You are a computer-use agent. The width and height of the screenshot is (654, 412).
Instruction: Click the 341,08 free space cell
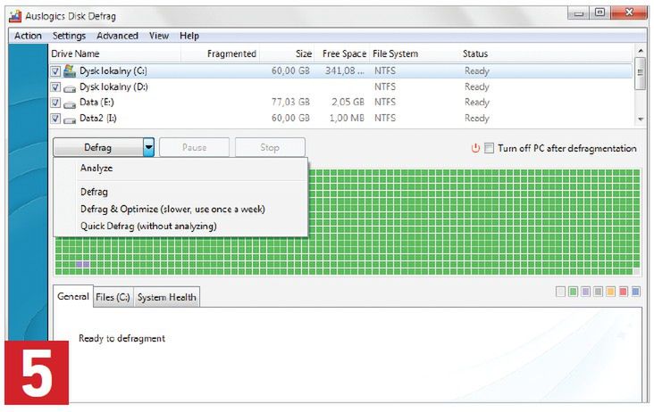[345, 70]
